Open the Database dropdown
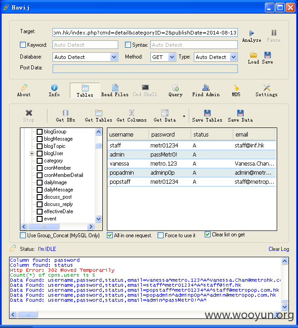Screen dimensions: 298x328 coord(114,57)
